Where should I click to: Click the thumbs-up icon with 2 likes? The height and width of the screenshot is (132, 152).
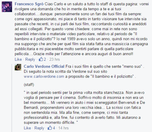pyautogui.click(x=41, y=59)
